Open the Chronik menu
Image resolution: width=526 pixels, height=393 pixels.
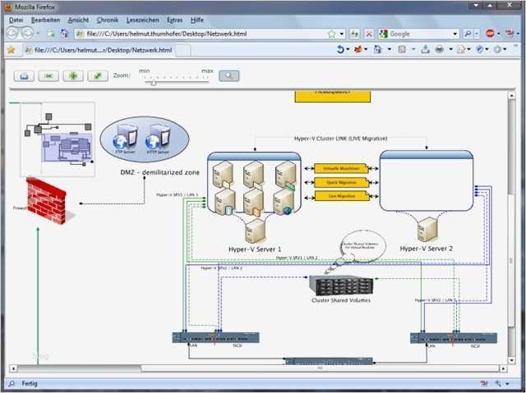pos(108,20)
